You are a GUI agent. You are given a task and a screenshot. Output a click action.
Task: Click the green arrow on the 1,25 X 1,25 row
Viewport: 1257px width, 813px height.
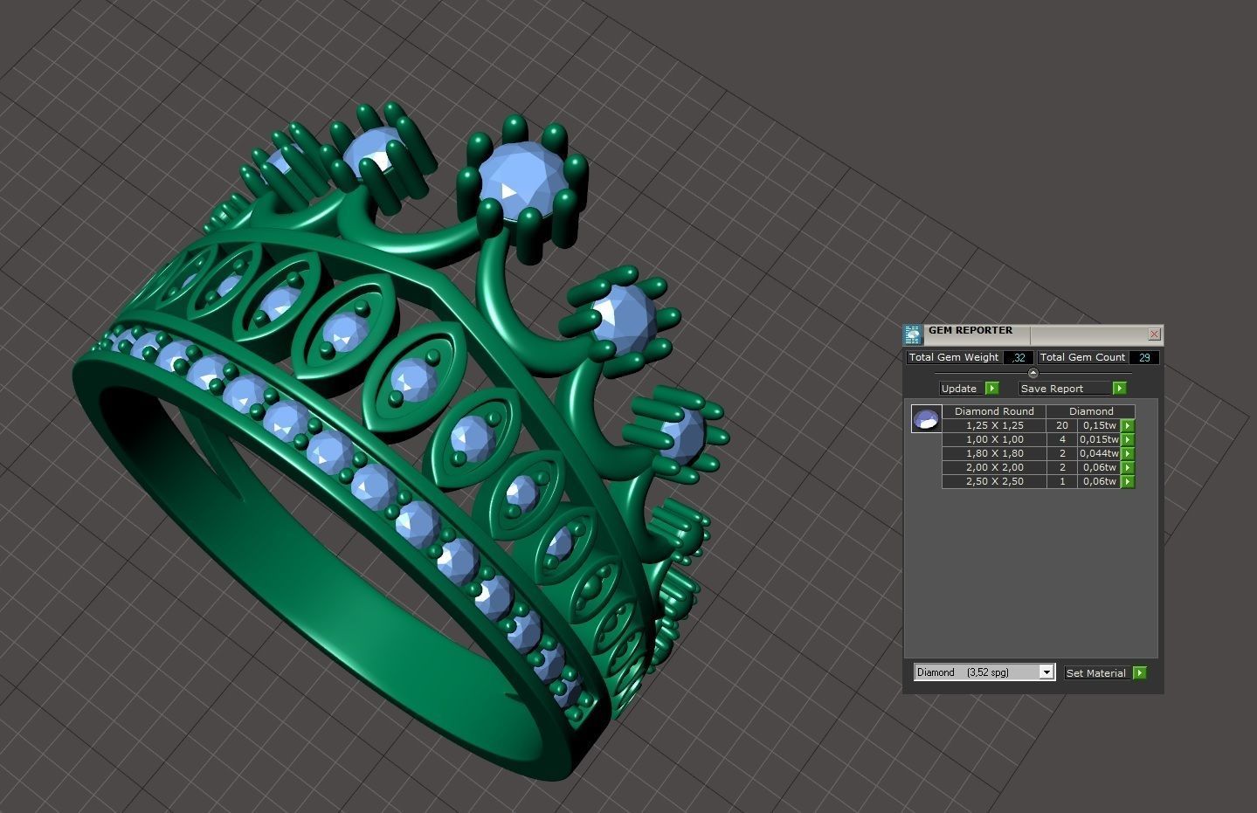pyautogui.click(x=1128, y=426)
